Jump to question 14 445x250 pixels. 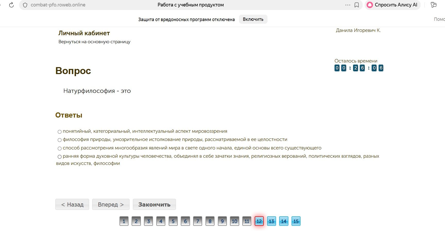(x=284, y=221)
